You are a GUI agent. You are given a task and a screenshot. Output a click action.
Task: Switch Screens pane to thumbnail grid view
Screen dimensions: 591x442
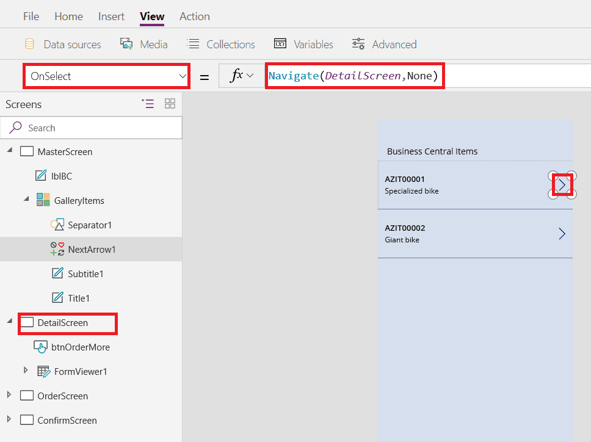[170, 104]
